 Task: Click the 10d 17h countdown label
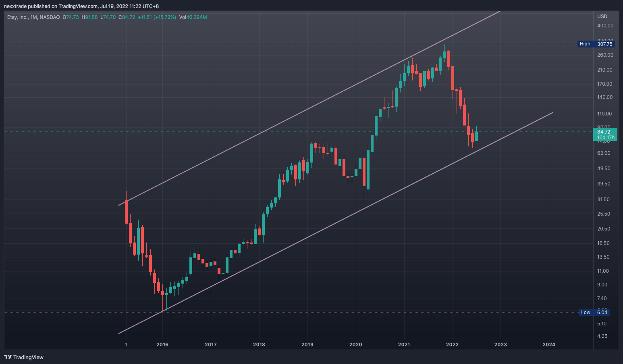[x=606, y=138]
